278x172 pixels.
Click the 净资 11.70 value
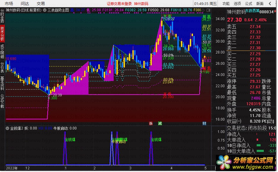255,116
